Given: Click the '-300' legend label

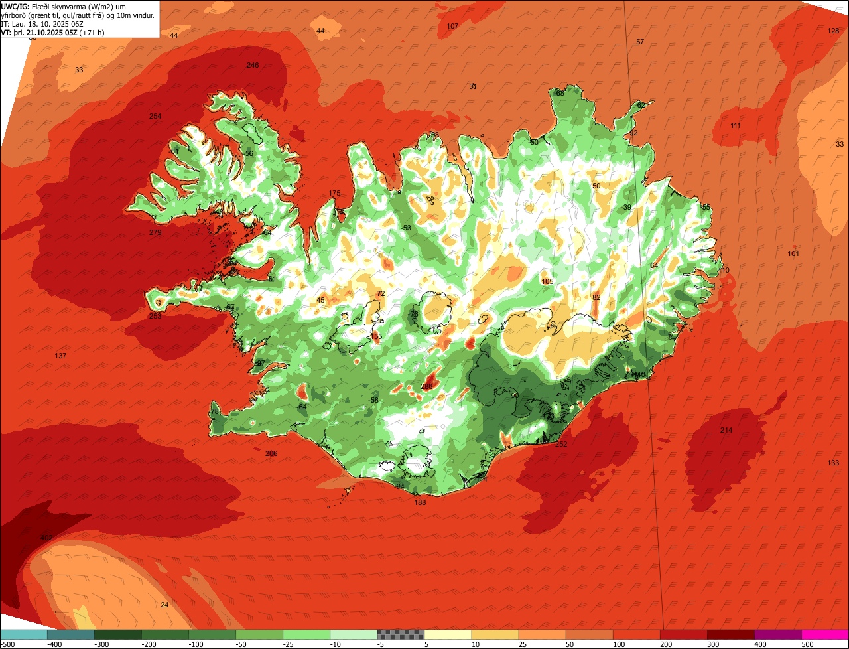Looking at the screenshot, I should click(101, 644).
